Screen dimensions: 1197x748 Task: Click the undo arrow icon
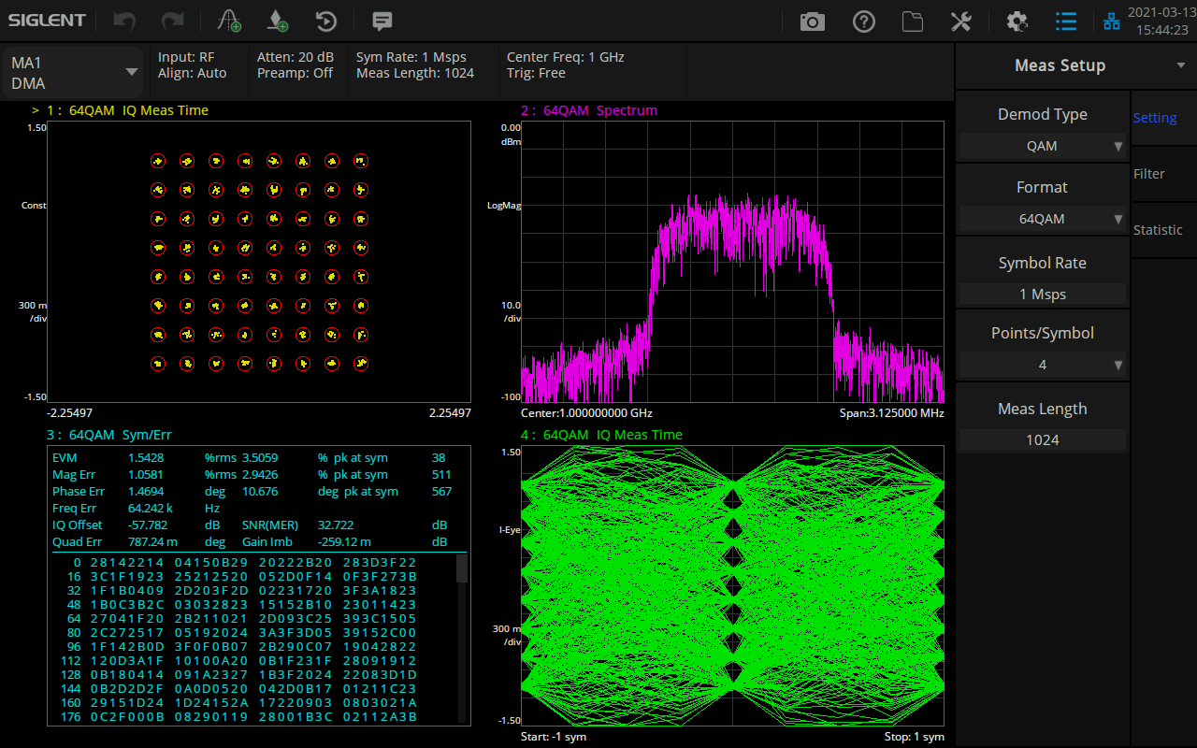[x=124, y=21]
